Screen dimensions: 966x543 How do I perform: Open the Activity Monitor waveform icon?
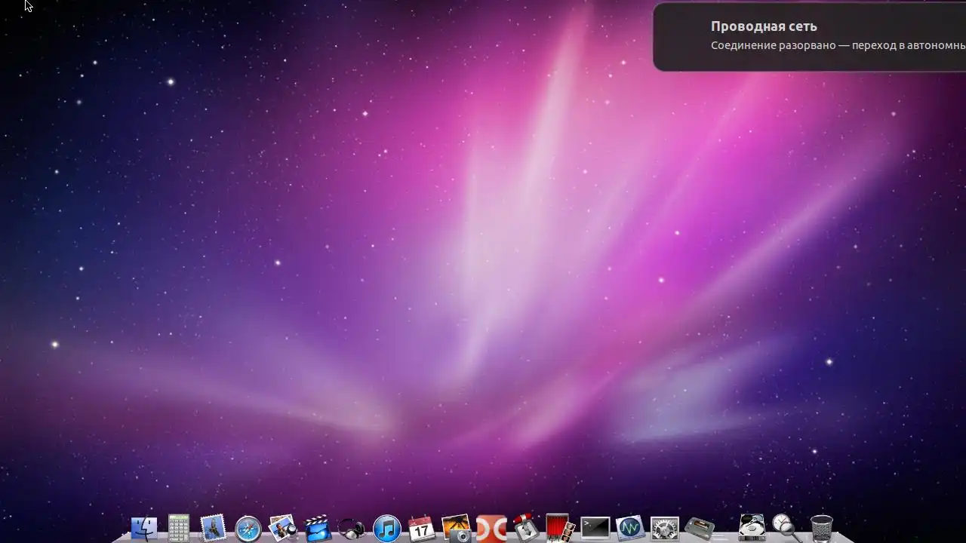pyautogui.click(x=629, y=529)
